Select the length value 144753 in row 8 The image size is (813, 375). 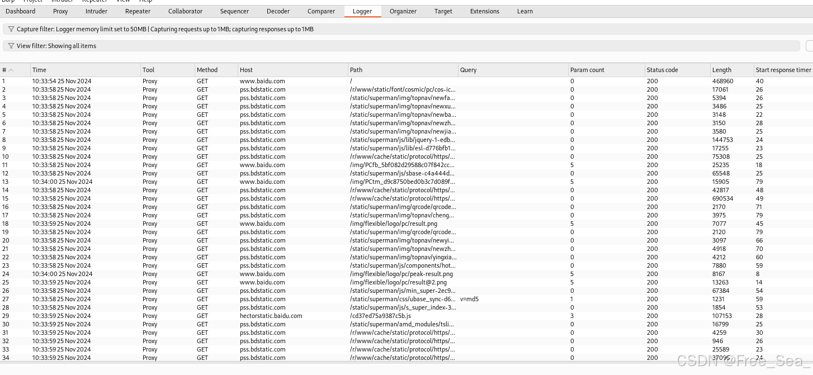click(723, 140)
